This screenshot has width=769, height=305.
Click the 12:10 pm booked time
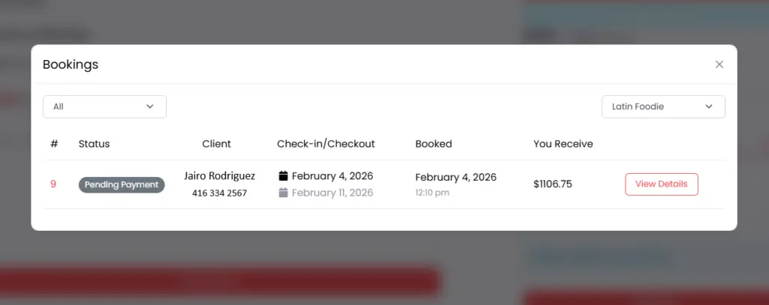432,193
